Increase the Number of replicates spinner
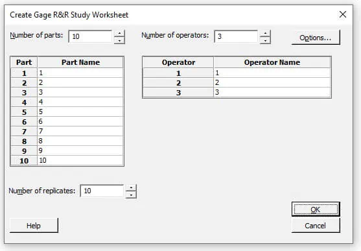Screen dimensions: 361x251 pyautogui.click(x=131, y=188)
